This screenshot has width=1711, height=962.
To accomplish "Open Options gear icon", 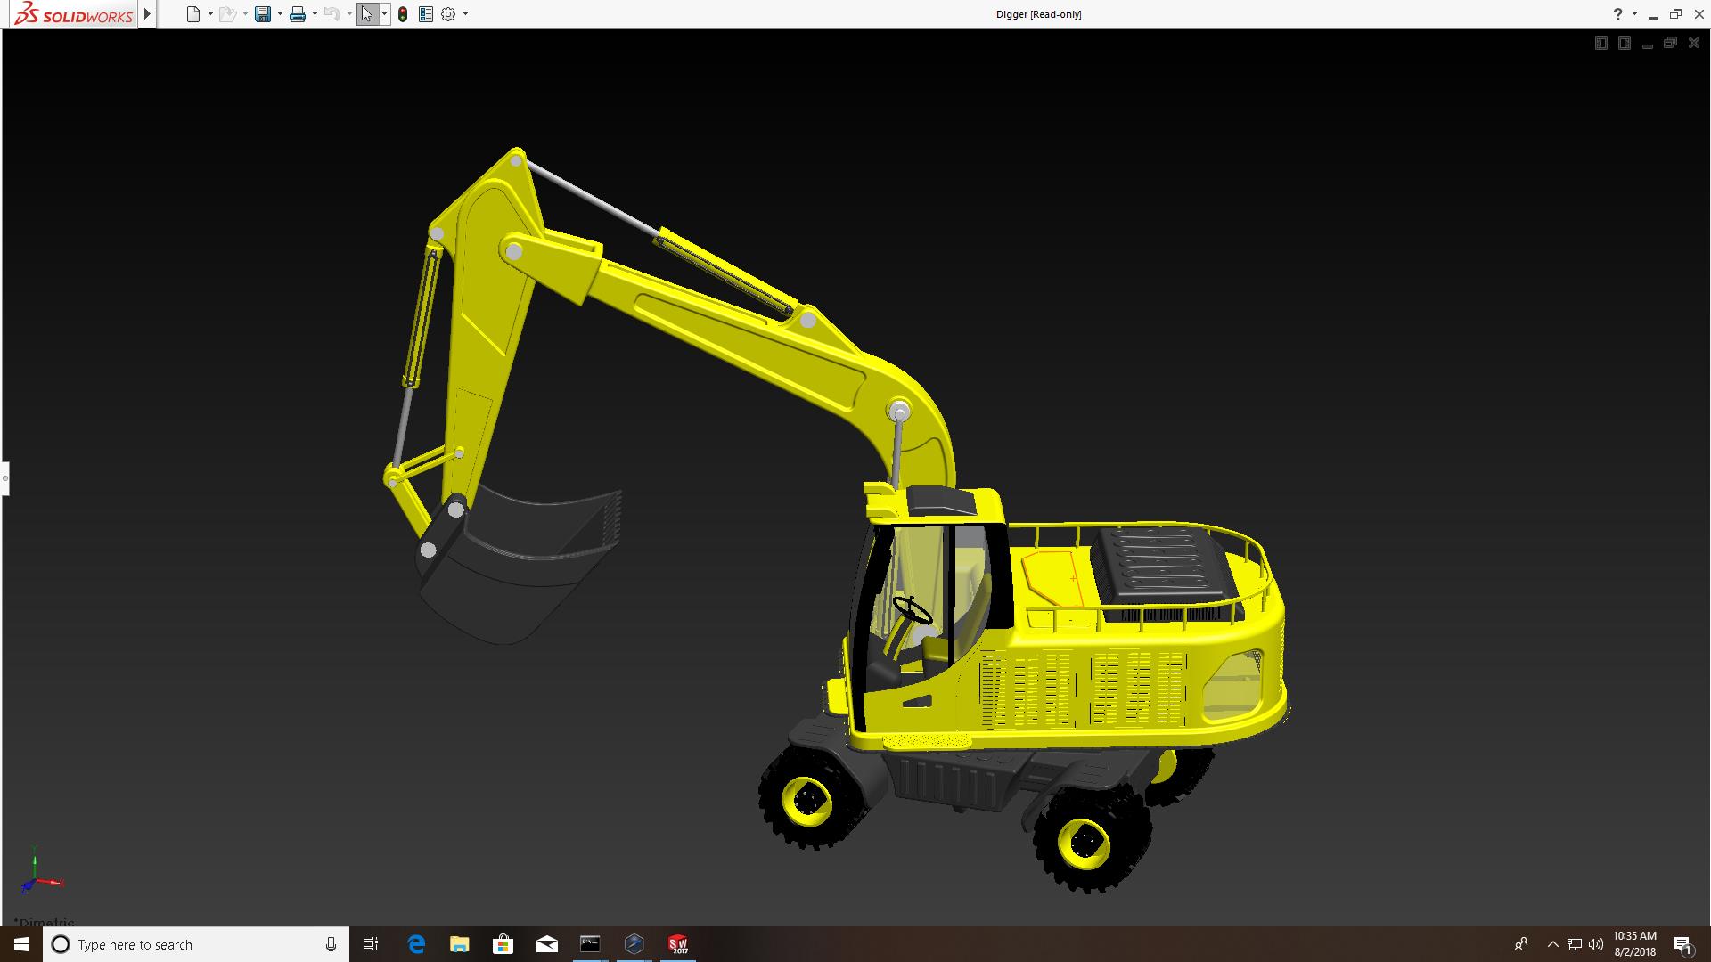I will tap(448, 14).
